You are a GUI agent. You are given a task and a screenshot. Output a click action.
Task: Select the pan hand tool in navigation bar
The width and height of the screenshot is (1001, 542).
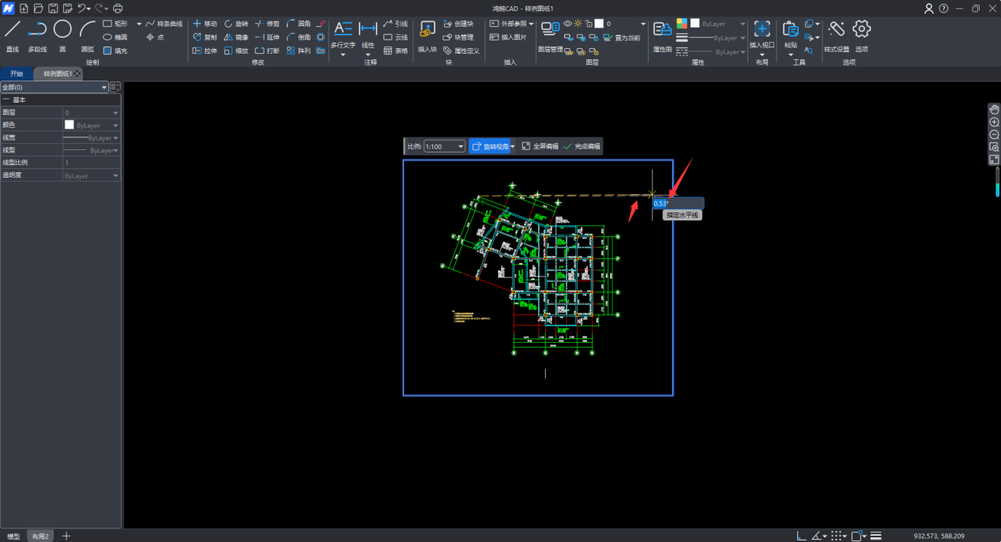click(x=995, y=109)
